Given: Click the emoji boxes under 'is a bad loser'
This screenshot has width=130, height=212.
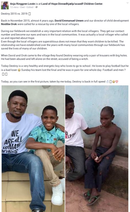Looking at the screenshot, I should [x=5, y=74].
